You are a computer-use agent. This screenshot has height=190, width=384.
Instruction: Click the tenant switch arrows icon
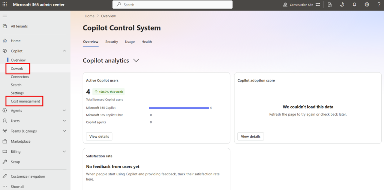[x=318, y=5]
